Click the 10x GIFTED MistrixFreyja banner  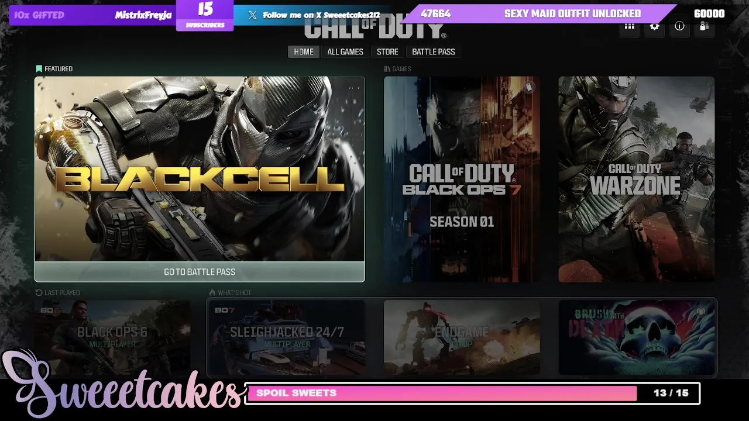coord(92,15)
